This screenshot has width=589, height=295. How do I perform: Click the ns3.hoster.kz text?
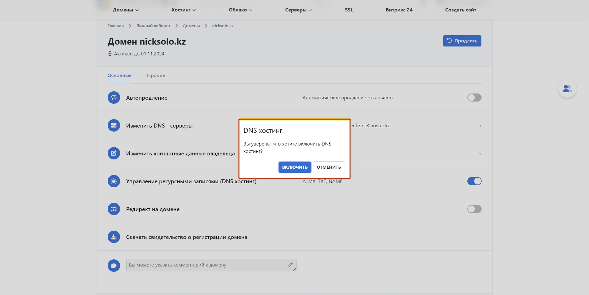[376, 126]
